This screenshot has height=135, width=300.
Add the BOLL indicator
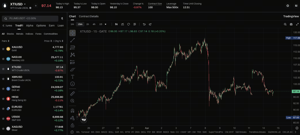(111, 132)
